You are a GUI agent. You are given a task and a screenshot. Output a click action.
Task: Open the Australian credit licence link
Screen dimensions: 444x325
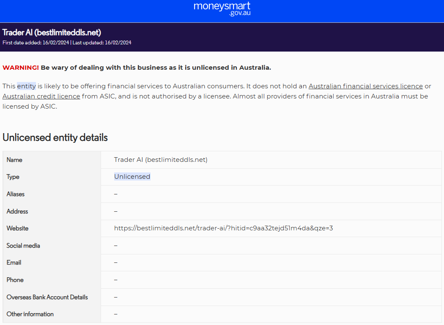[x=41, y=96]
